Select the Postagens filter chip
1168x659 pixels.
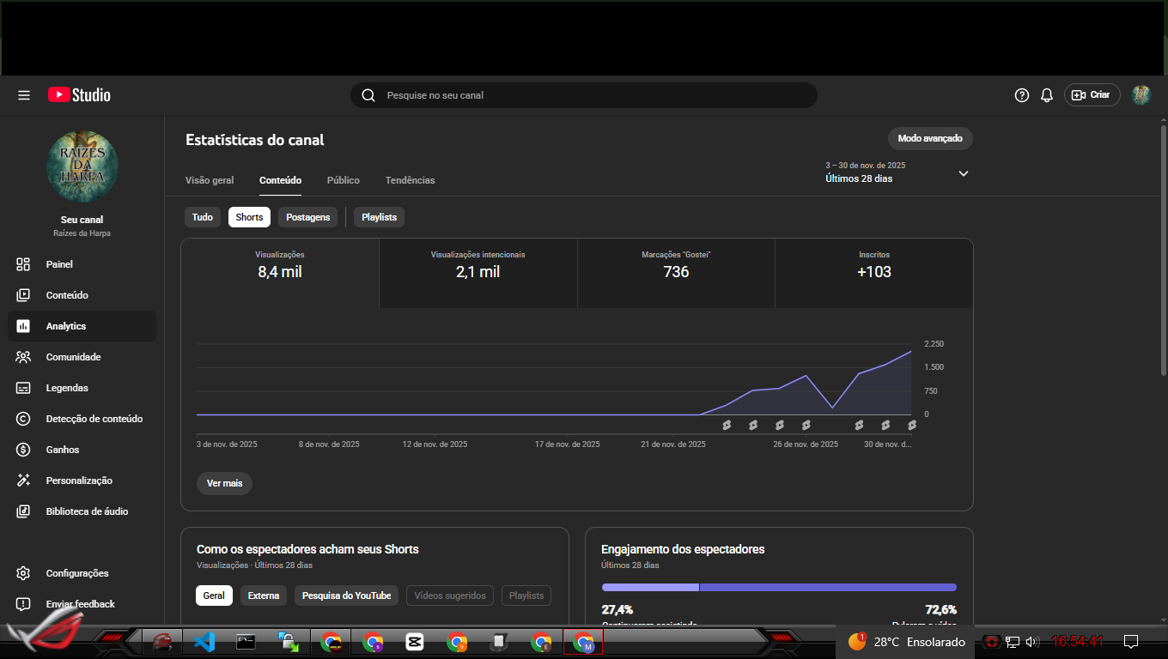click(x=307, y=217)
